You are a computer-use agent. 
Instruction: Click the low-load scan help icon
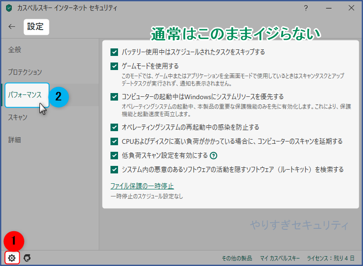tap(213, 156)
